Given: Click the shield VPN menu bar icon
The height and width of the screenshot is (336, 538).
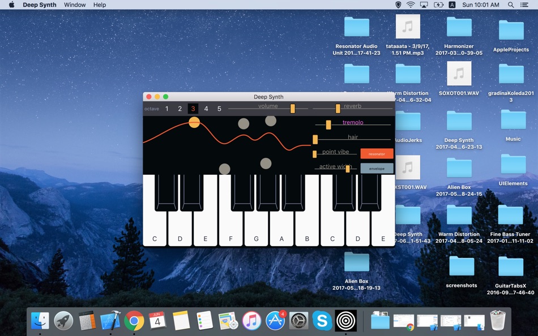Looking at the screenshot, I should [398, 5].
